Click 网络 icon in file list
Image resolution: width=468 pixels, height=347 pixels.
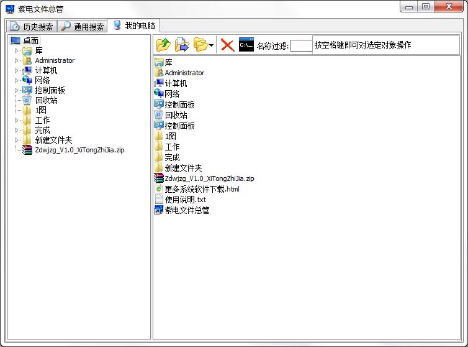(159, 94)
